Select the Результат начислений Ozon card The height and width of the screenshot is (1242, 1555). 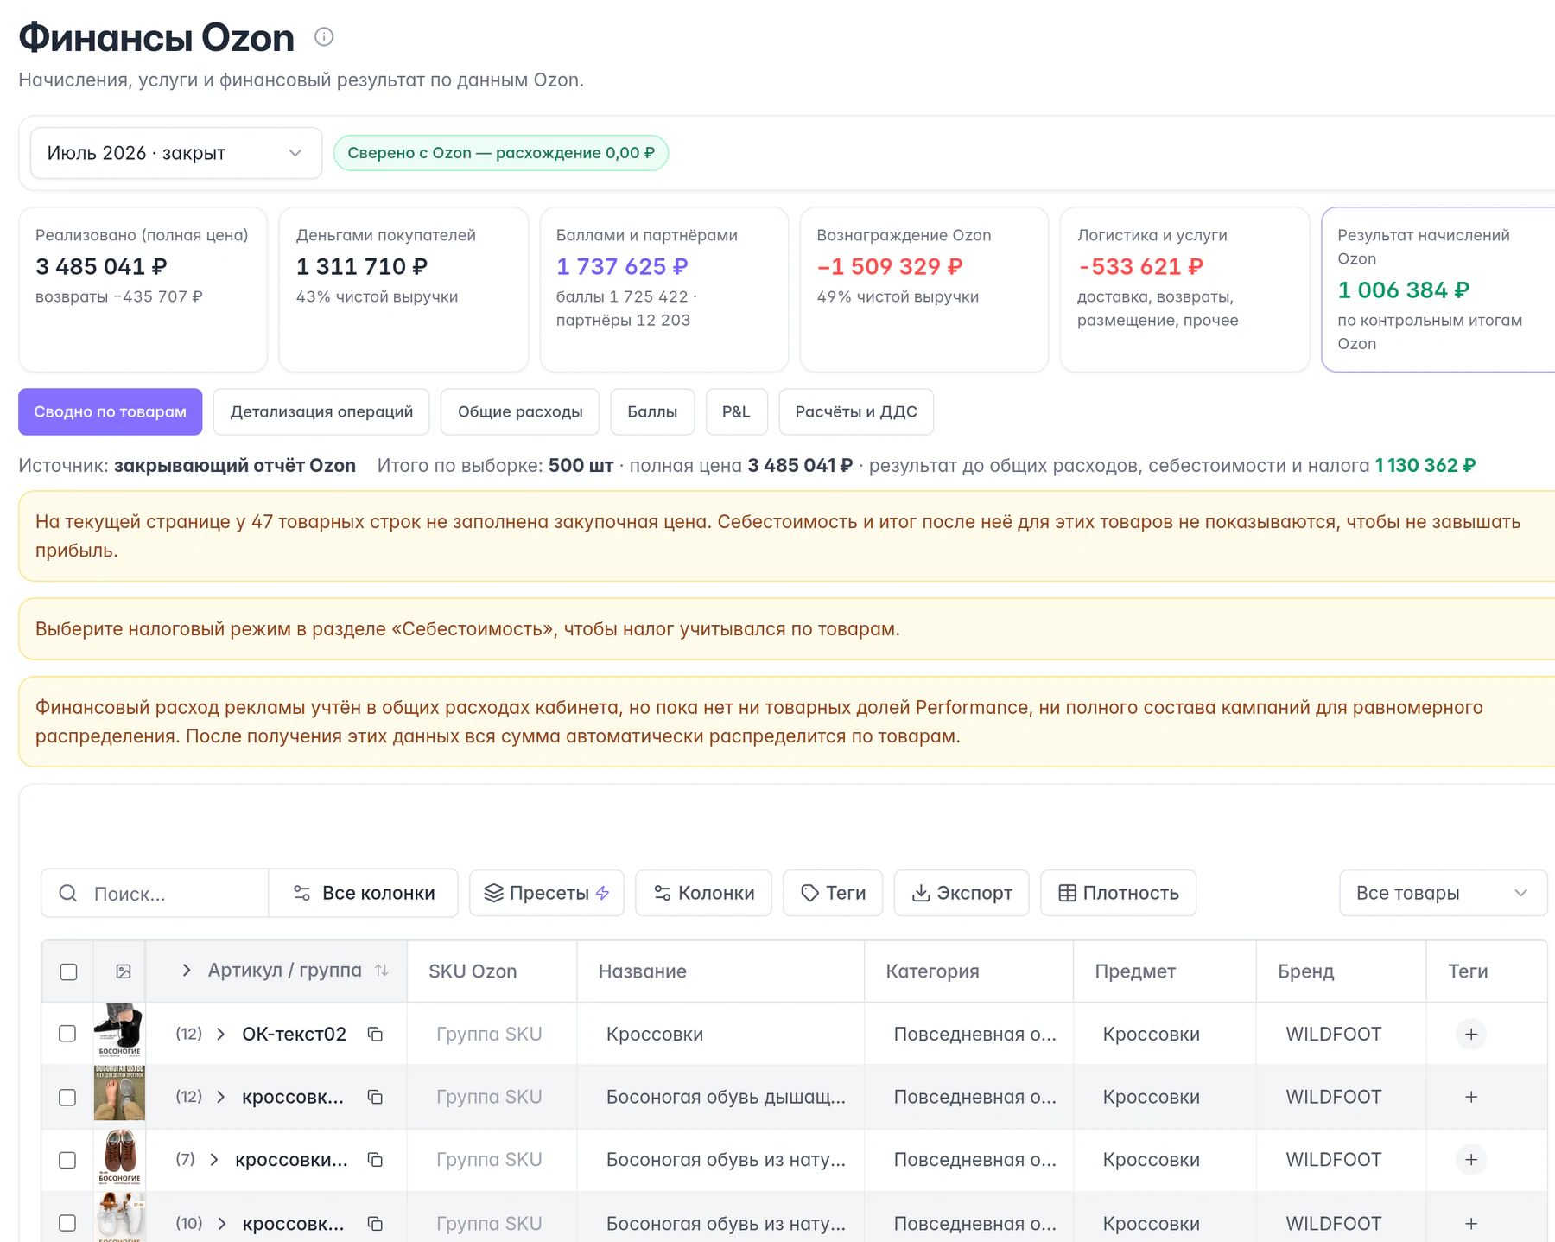point(1438,290)
